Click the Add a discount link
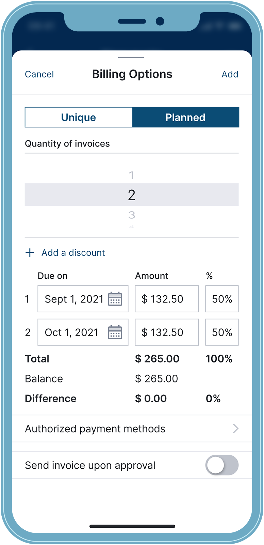This screenshot has height=545, width=264. (73, 253)
